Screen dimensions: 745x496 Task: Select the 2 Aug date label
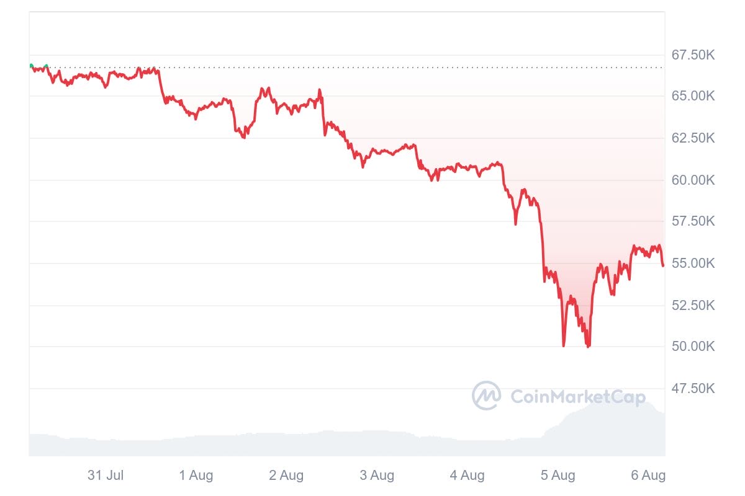[x=286, y=476]
